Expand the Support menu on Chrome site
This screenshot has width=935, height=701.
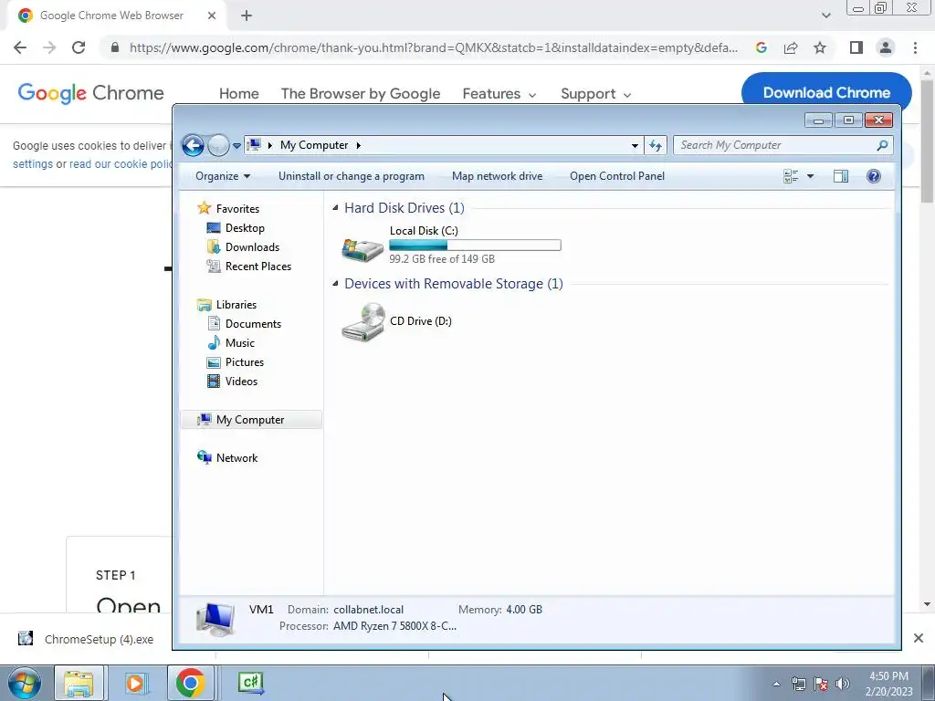coord(595,94)
